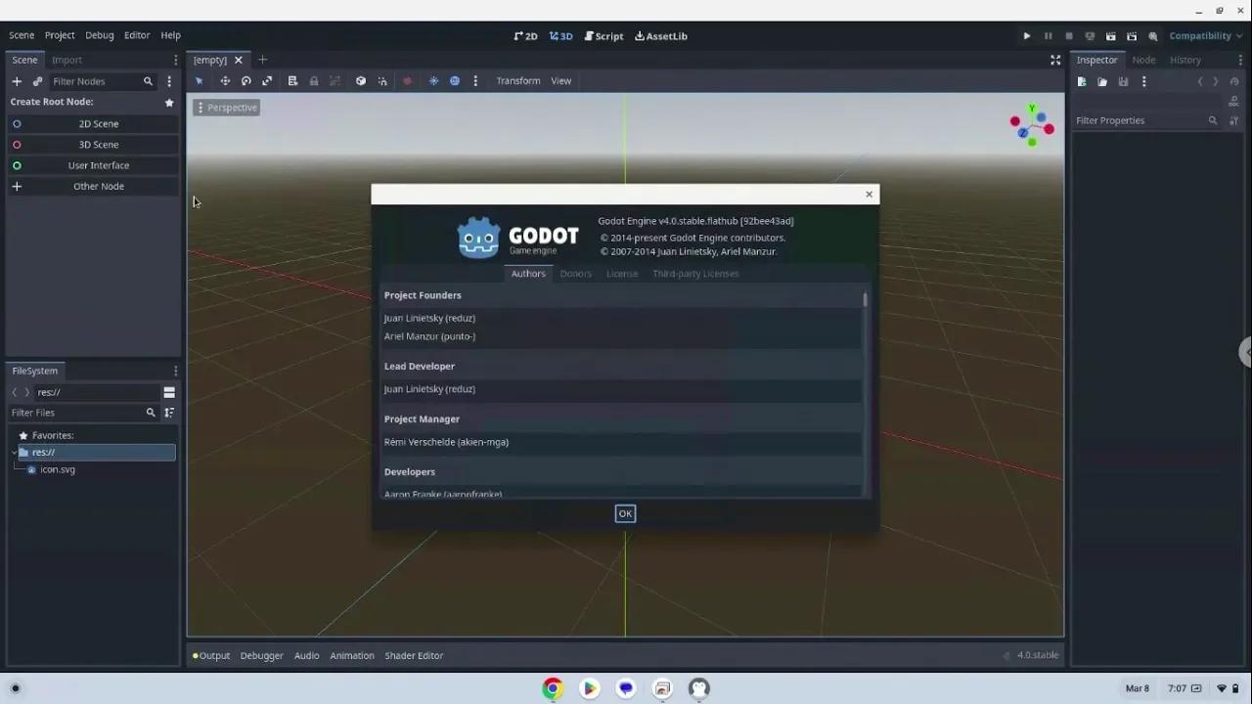Select the Move tool in the 3D toolbar

point(225,80)
